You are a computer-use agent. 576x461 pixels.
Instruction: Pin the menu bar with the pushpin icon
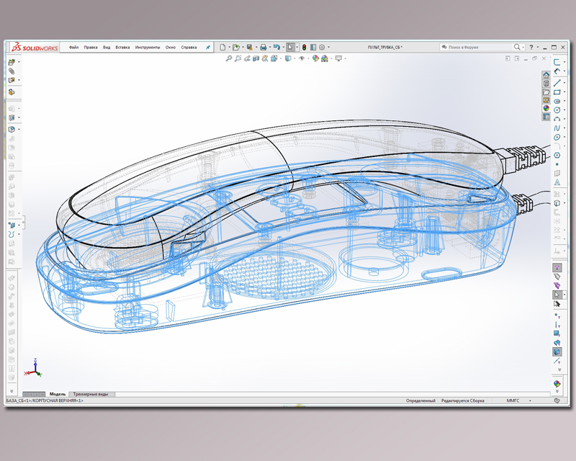click(208, 48)
